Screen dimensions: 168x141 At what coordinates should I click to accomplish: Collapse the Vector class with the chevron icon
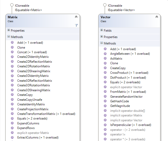coord(157,17)
